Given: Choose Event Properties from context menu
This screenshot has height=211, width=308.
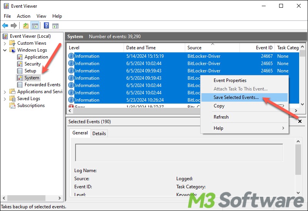Looking at the screenshot, I should [x=244, y=80].
